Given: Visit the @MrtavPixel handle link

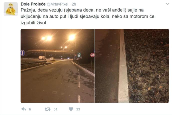Looking at the screenshot, I should point(57,4).
